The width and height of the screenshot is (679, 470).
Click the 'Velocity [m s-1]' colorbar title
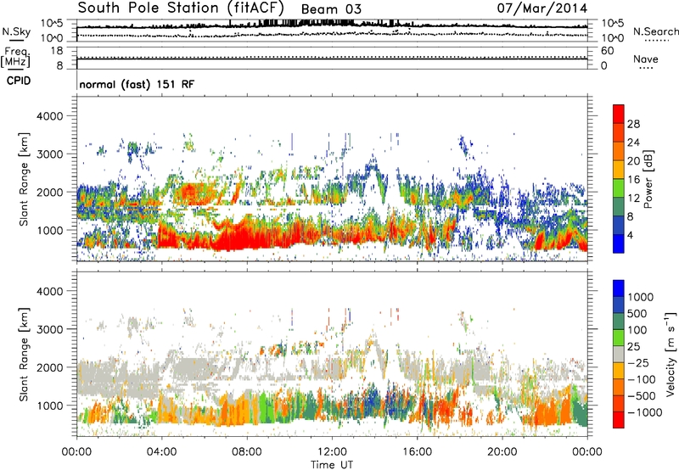(x=671, y=354)
